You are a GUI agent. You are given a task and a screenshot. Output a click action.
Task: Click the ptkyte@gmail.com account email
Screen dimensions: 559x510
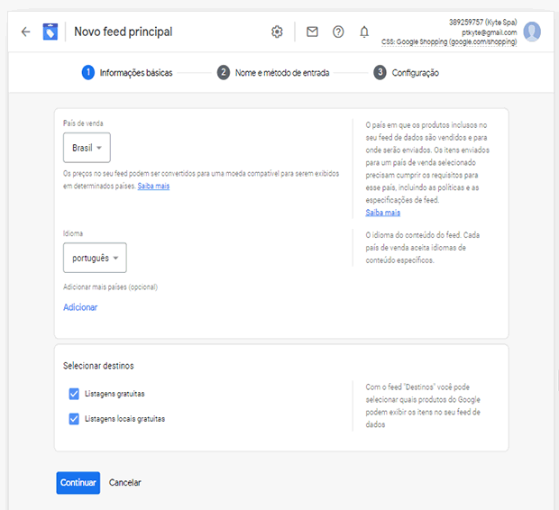point(489,32)
